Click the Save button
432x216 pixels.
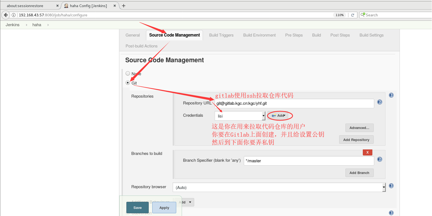point(138,208)
